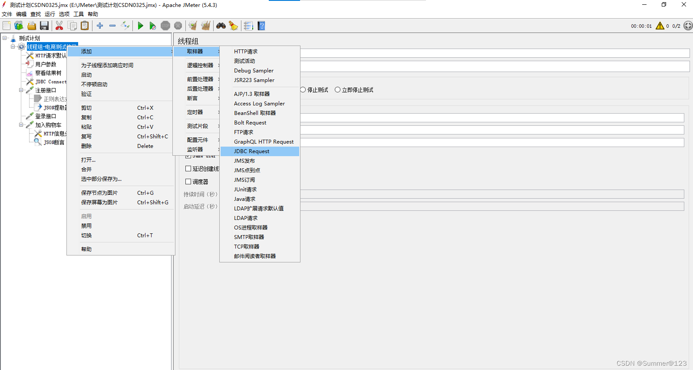693x370 pixels.
Task: Click the comments input field
Action: (x=495, y=66)
